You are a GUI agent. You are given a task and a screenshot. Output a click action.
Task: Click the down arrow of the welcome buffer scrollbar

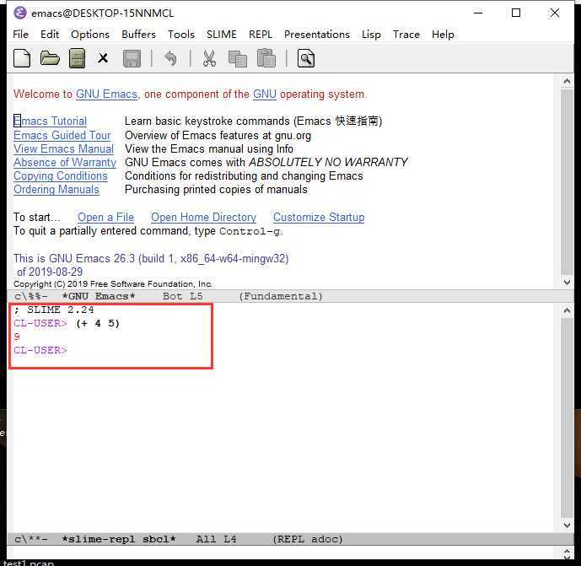coord(567,283)
